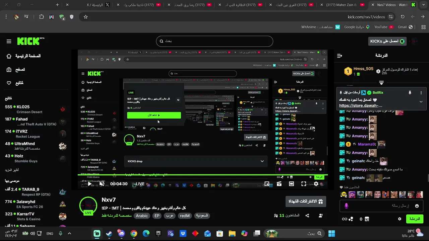Viewport: 429px width, 241px height.
Task: Open the pinned message three-dot menu
Action: [x=421, y=93]
